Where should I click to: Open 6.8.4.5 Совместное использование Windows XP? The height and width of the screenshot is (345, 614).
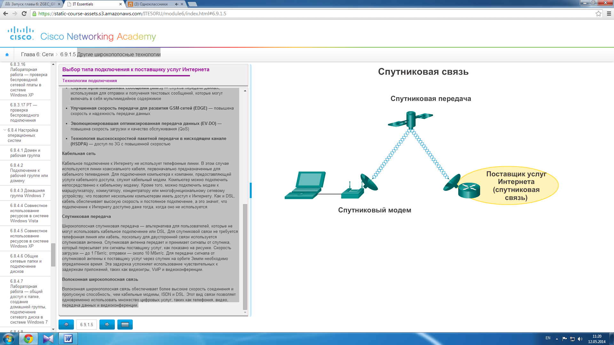click(29, 239)
